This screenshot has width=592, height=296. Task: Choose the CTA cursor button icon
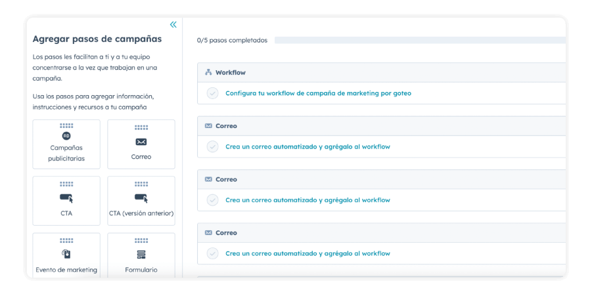coord(66,198)
